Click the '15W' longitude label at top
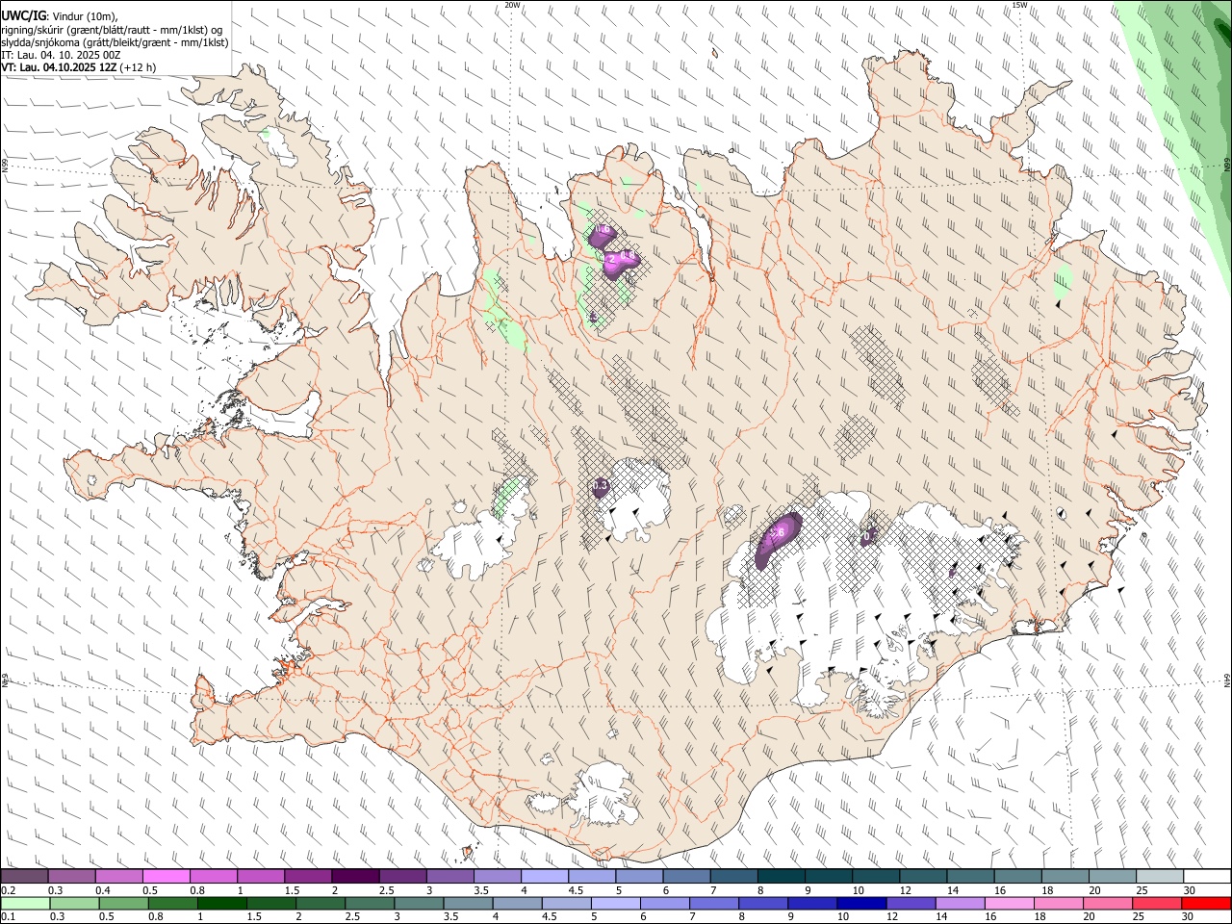 point(1019,5)
